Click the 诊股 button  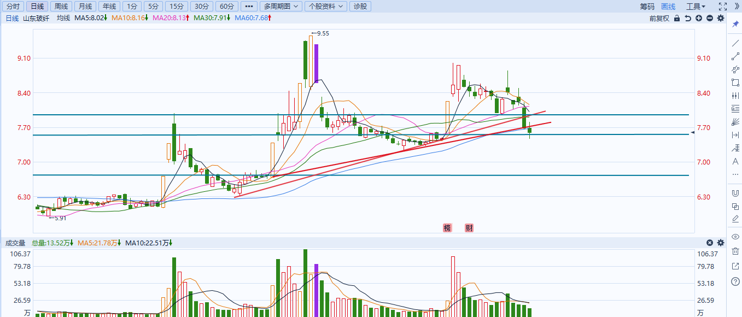(360, 7)
